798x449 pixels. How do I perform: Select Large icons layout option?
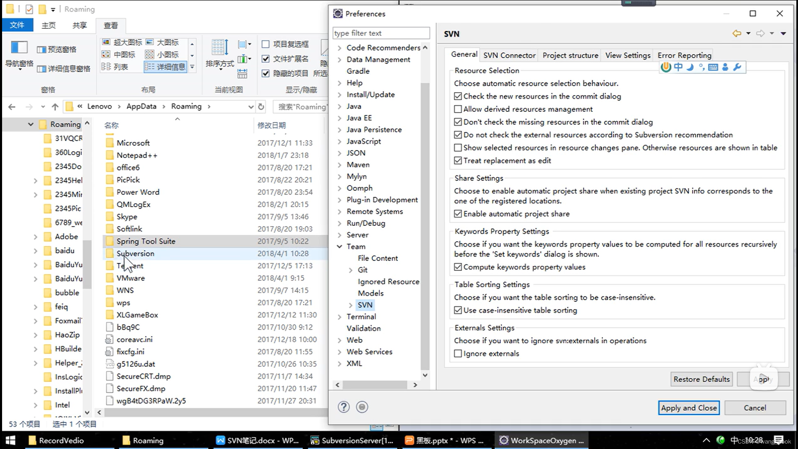(x=162, y=42)
